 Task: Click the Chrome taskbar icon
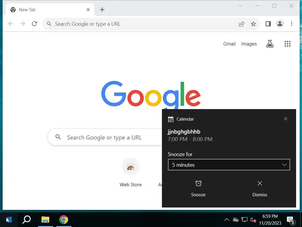click(x=64, y=220)
